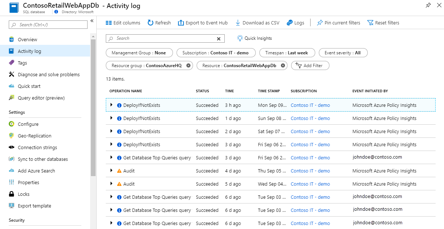
Task: Click the Reset filters funnel icon
Action: (x=370, y=23)
